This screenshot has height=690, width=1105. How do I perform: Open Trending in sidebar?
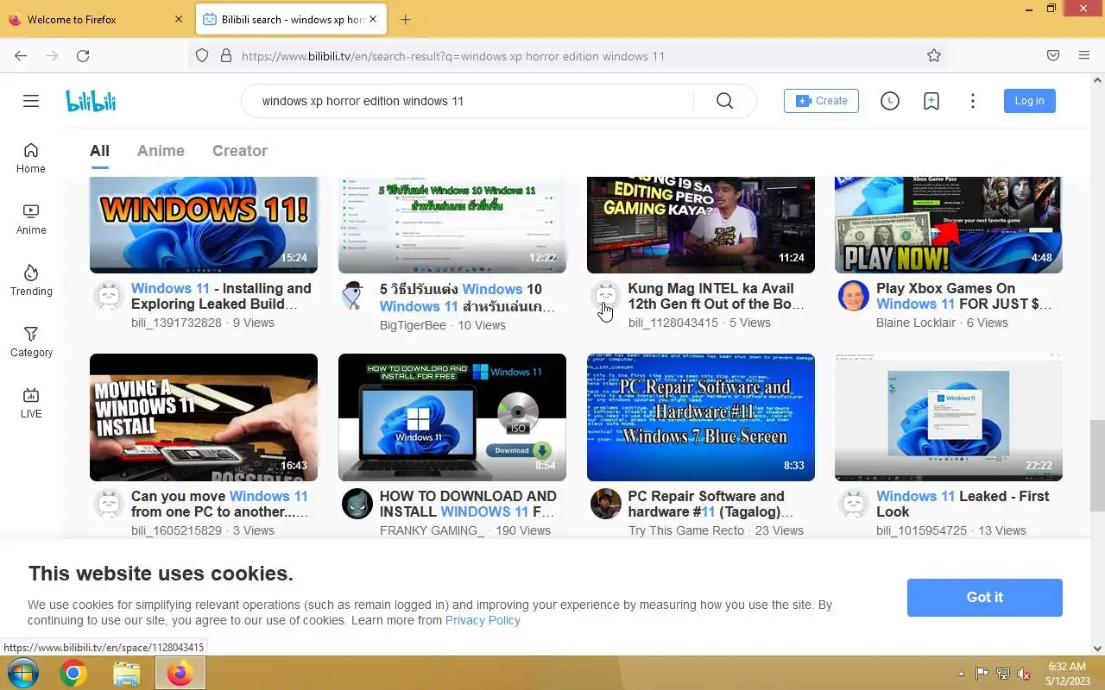(31, 280)
